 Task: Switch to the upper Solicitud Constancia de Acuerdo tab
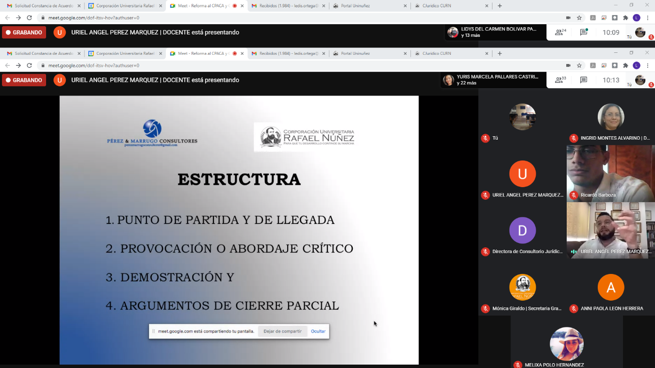pyautogui.click(x=43, y=6)
